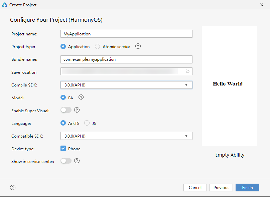
Task: Click help icon next to Atomic service
Action: point(138,46)
